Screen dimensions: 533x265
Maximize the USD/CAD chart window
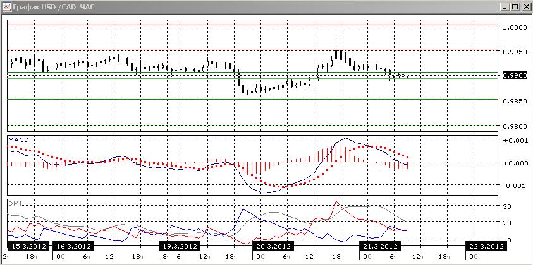[x=516, y=6]
